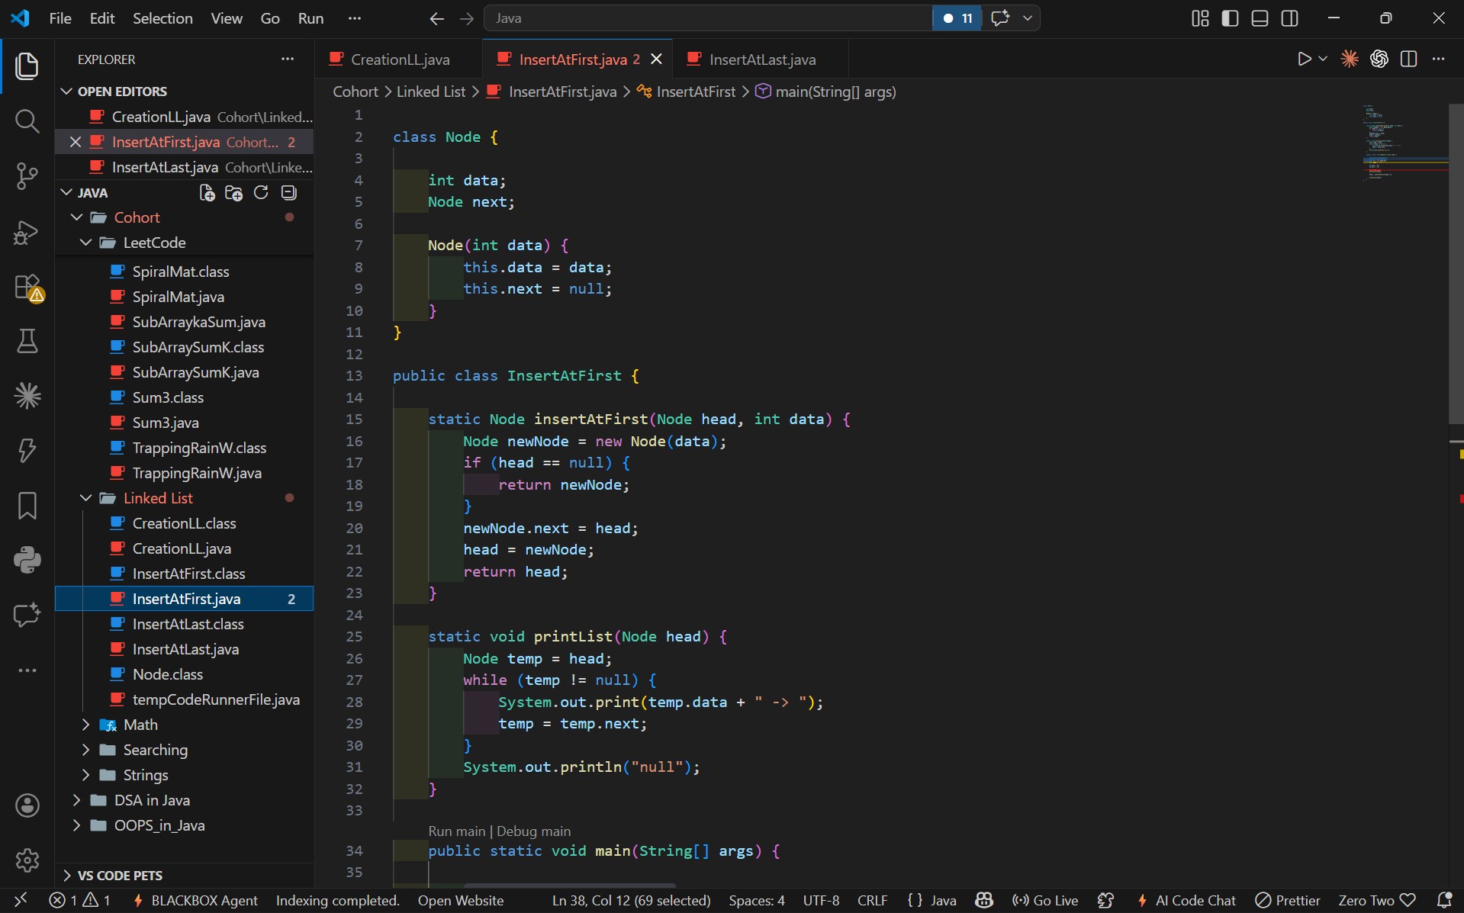Open the Selection menu
The width and height of the screenshot is (1464, 913).
162,18
